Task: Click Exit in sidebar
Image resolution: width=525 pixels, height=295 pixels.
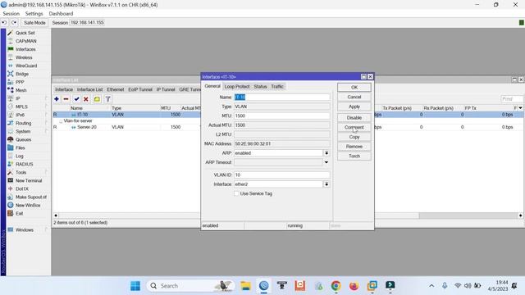Action: click(x=19, y=213)
